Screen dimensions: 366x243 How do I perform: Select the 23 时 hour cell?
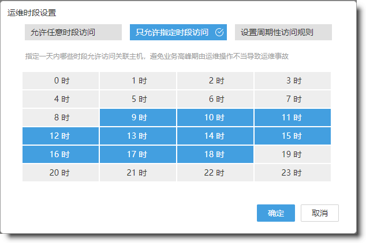click(293, 173)
